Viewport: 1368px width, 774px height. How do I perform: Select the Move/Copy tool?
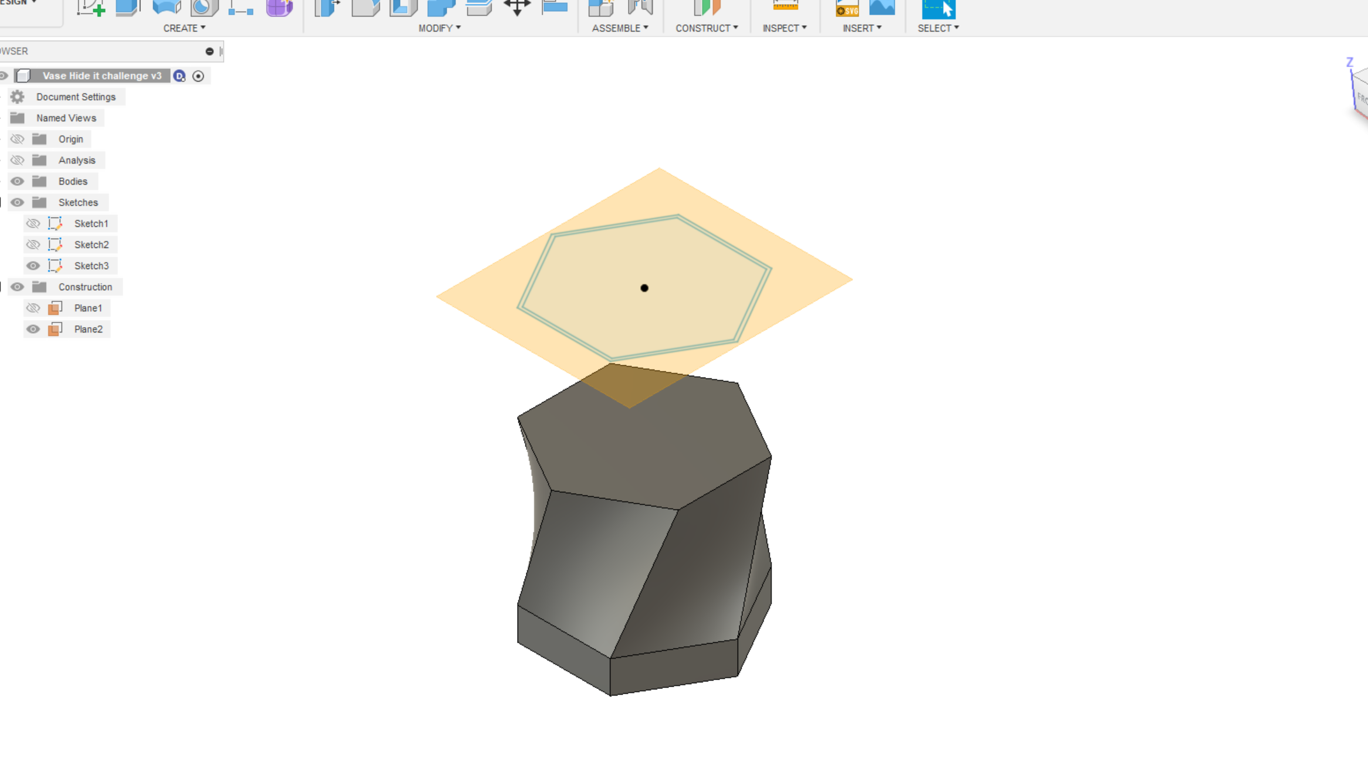click(x=518, y=7)
